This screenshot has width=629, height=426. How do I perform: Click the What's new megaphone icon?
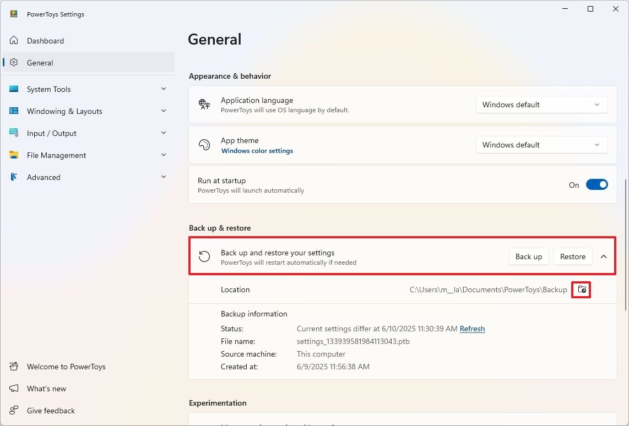point(13,388)
